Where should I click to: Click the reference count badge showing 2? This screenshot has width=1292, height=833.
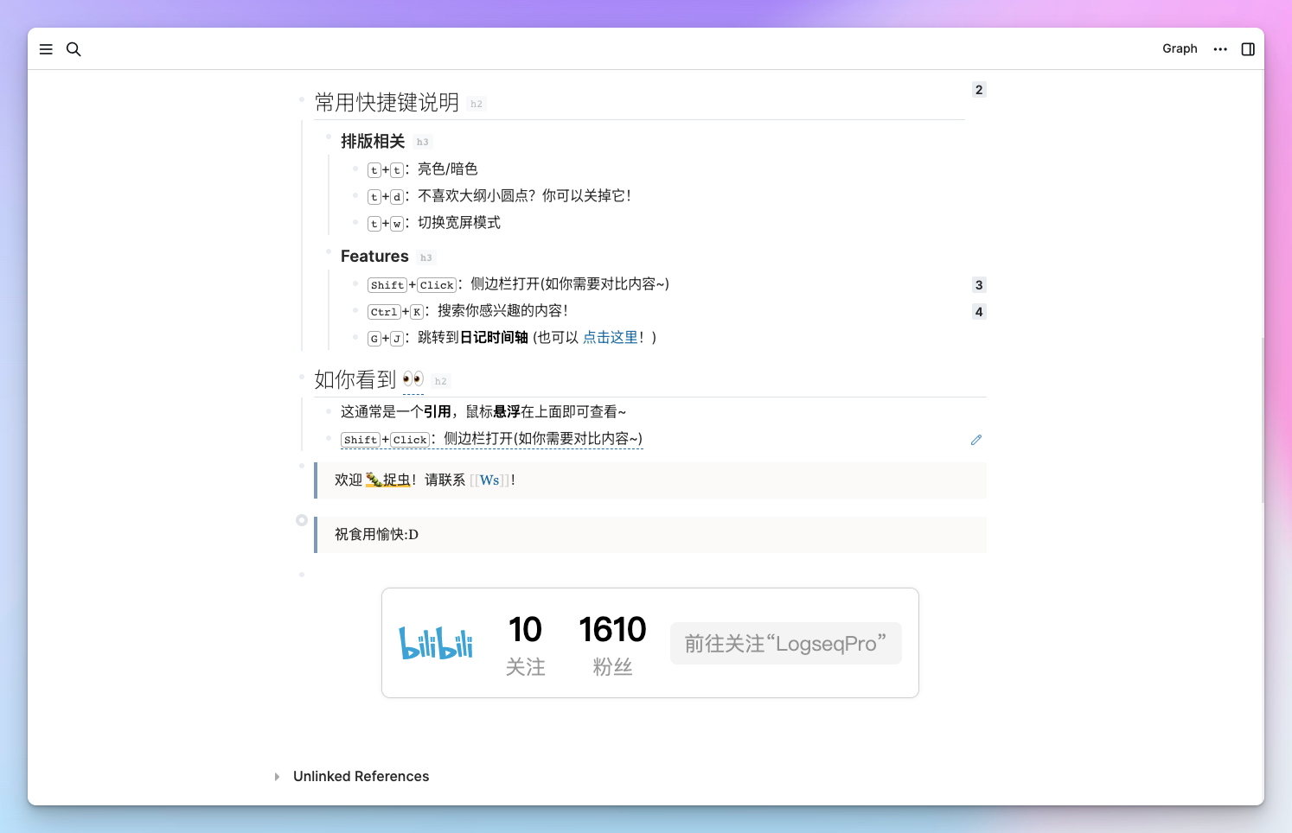[978, 89]
